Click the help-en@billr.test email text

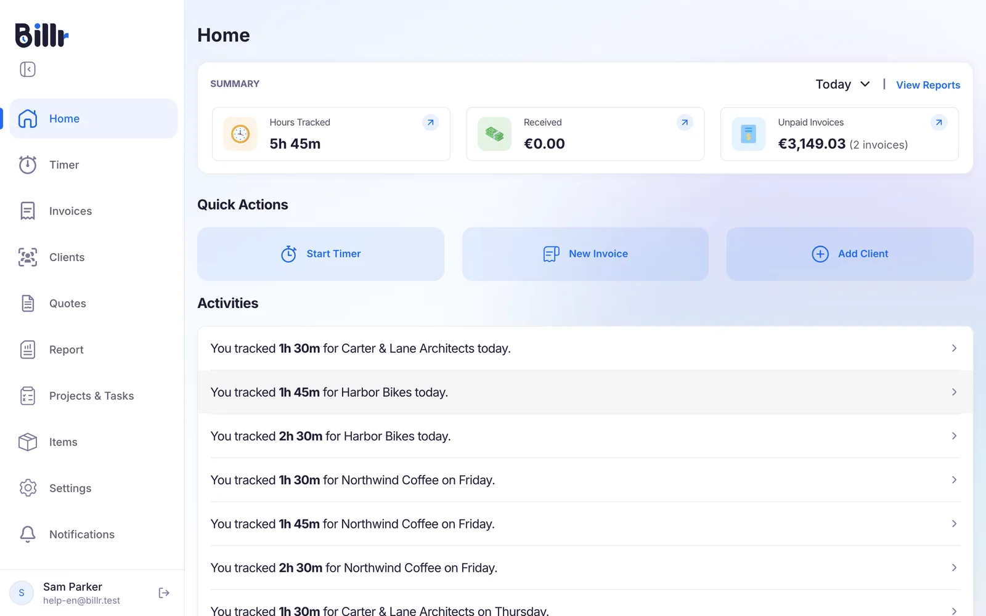[81, 601]
